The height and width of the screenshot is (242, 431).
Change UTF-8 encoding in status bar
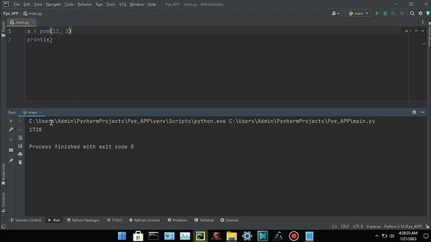click(358, 227)
